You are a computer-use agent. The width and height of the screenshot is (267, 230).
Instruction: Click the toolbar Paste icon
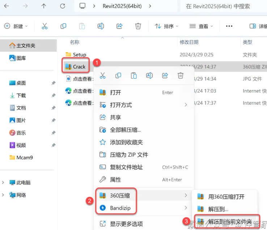tap(82, 26)
